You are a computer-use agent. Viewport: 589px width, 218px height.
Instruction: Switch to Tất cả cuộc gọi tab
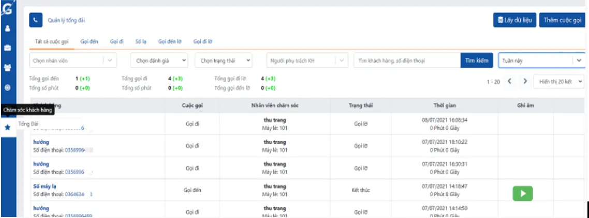(x=51, y=41)
